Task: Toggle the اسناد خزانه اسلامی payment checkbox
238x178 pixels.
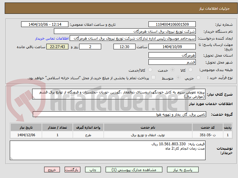Action: click(153, 77)
